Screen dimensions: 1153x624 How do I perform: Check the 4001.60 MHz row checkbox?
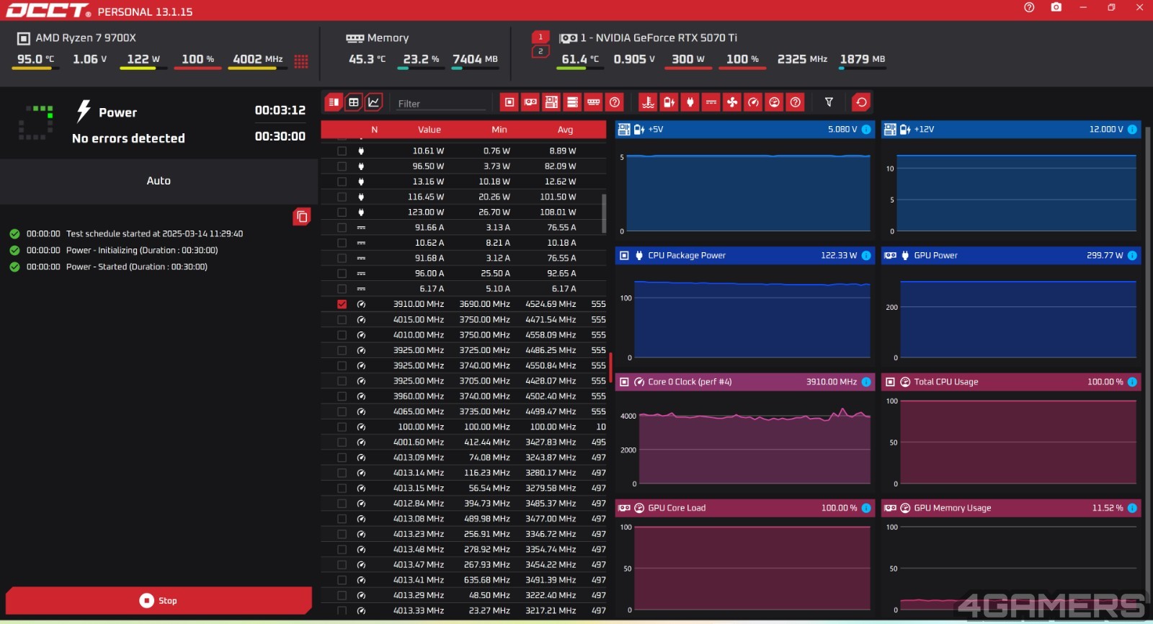(x=342, y=442)
